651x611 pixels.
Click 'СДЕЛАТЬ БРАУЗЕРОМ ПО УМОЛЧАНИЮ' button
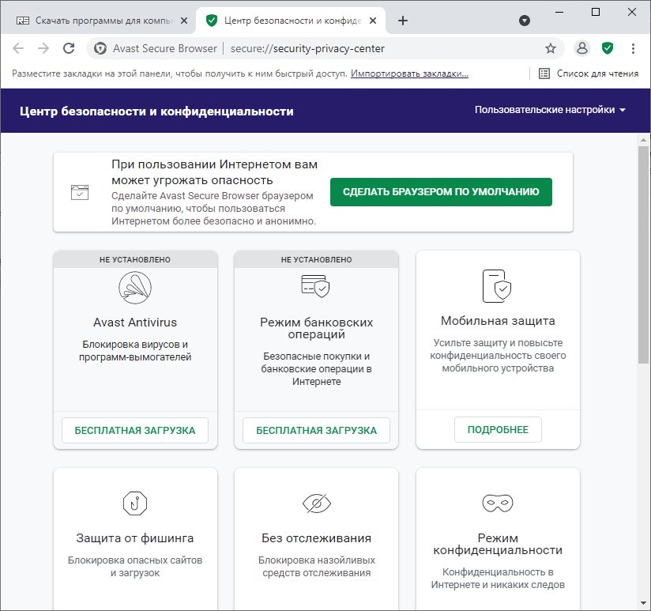point(441,192)
